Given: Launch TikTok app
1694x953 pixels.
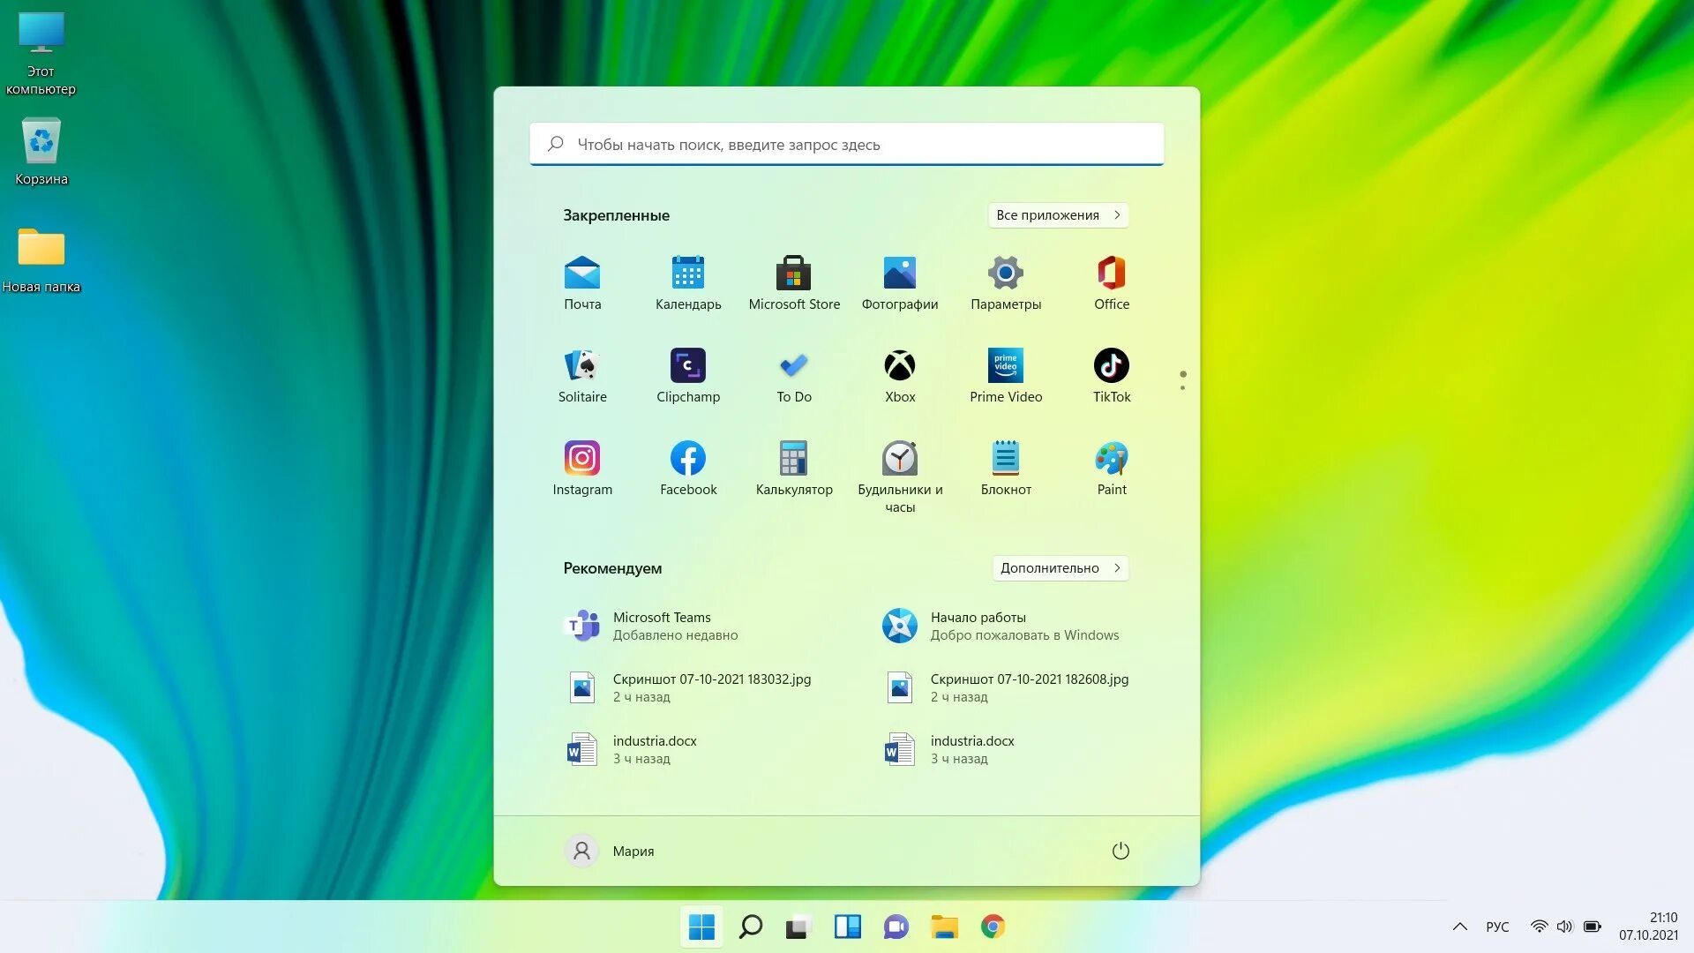Looking at the screenshot, I should [1111, 364].
